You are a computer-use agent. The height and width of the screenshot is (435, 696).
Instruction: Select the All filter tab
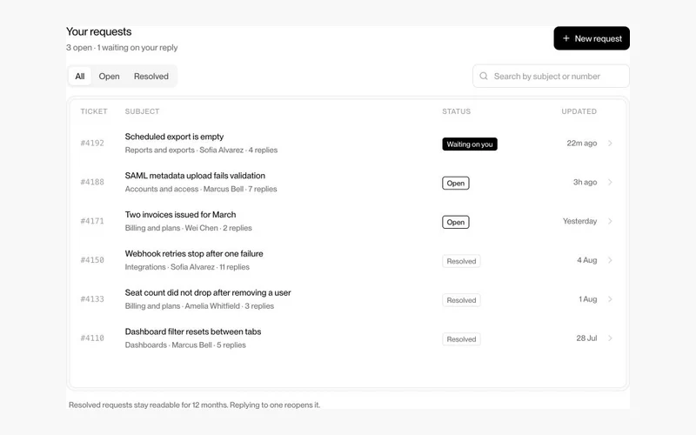tap(80, 76)
